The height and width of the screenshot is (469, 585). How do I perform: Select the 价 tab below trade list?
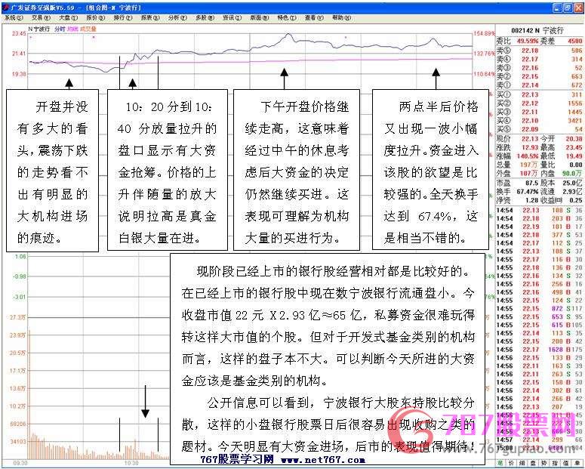point(511,463)
